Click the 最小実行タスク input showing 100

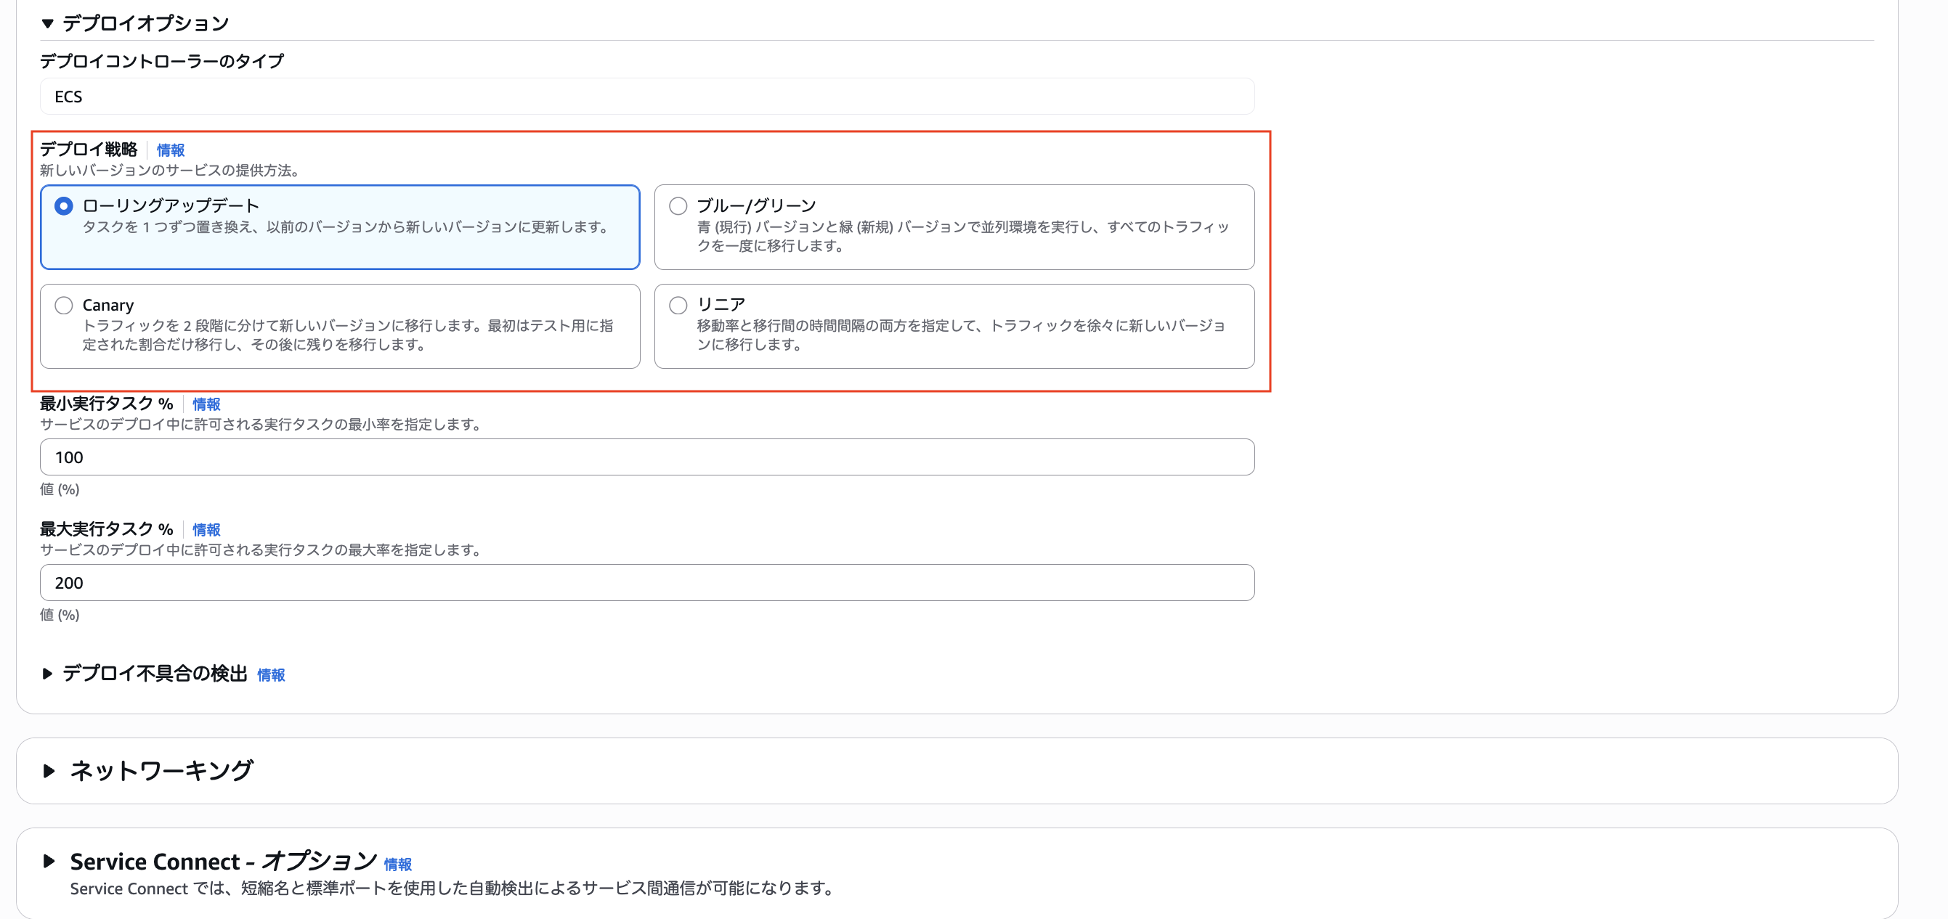(646, 457)
